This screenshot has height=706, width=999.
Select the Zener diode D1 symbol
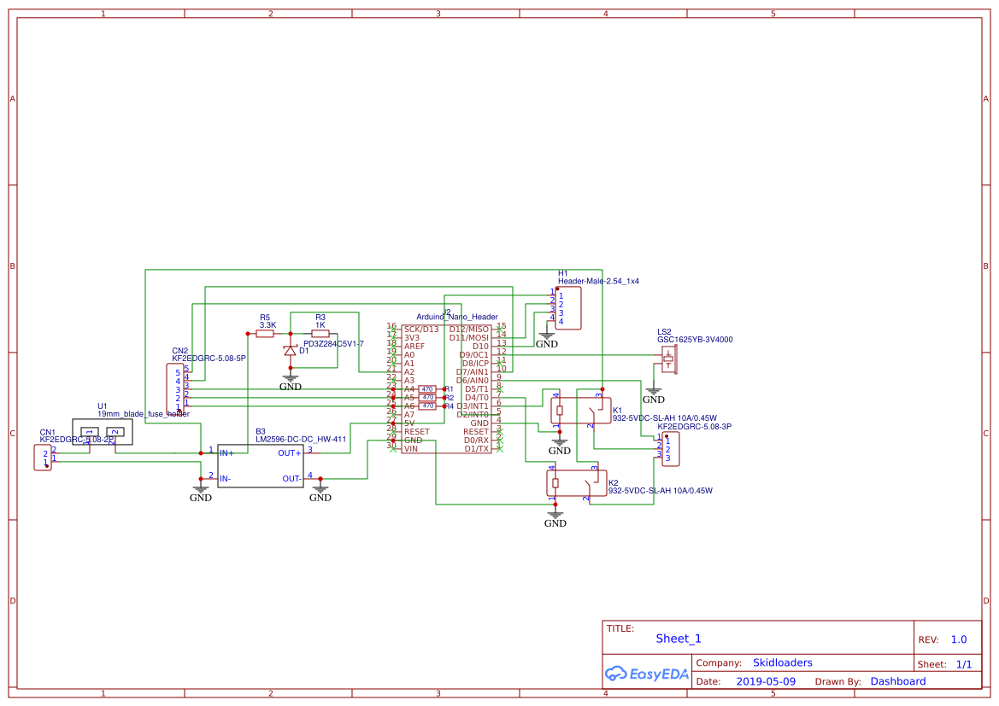coord(290,349)
